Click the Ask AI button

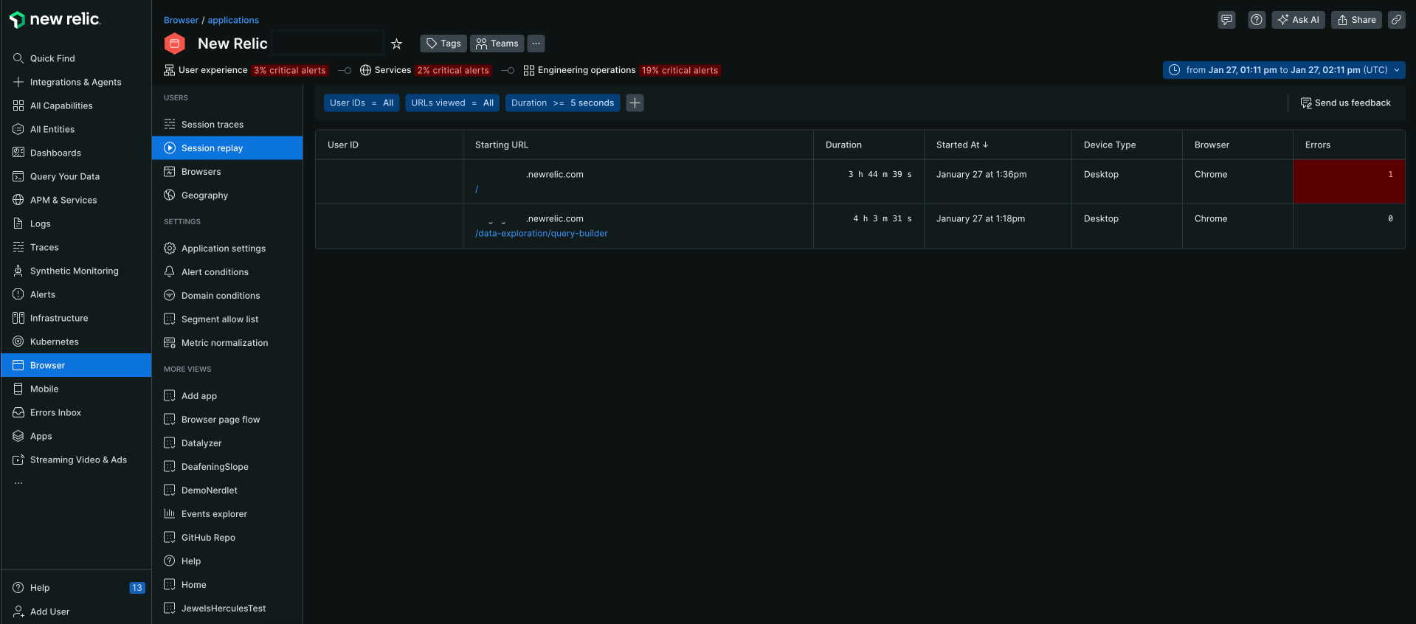pyautogui.click(x=1298, y=20)
